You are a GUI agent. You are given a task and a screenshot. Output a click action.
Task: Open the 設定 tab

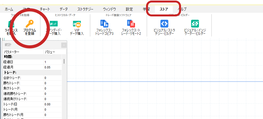[129, 9]
